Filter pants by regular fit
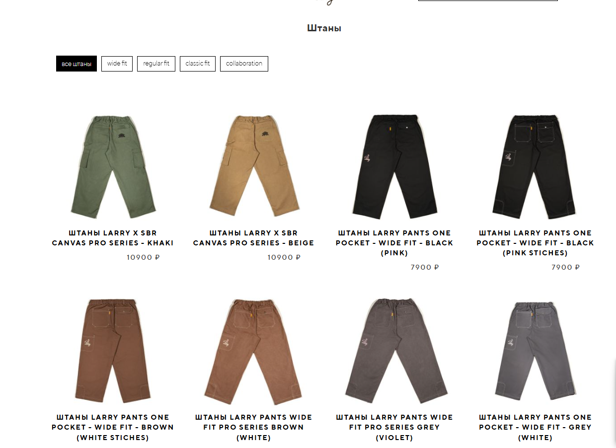616x448 pixels. [x=156, y=64]
